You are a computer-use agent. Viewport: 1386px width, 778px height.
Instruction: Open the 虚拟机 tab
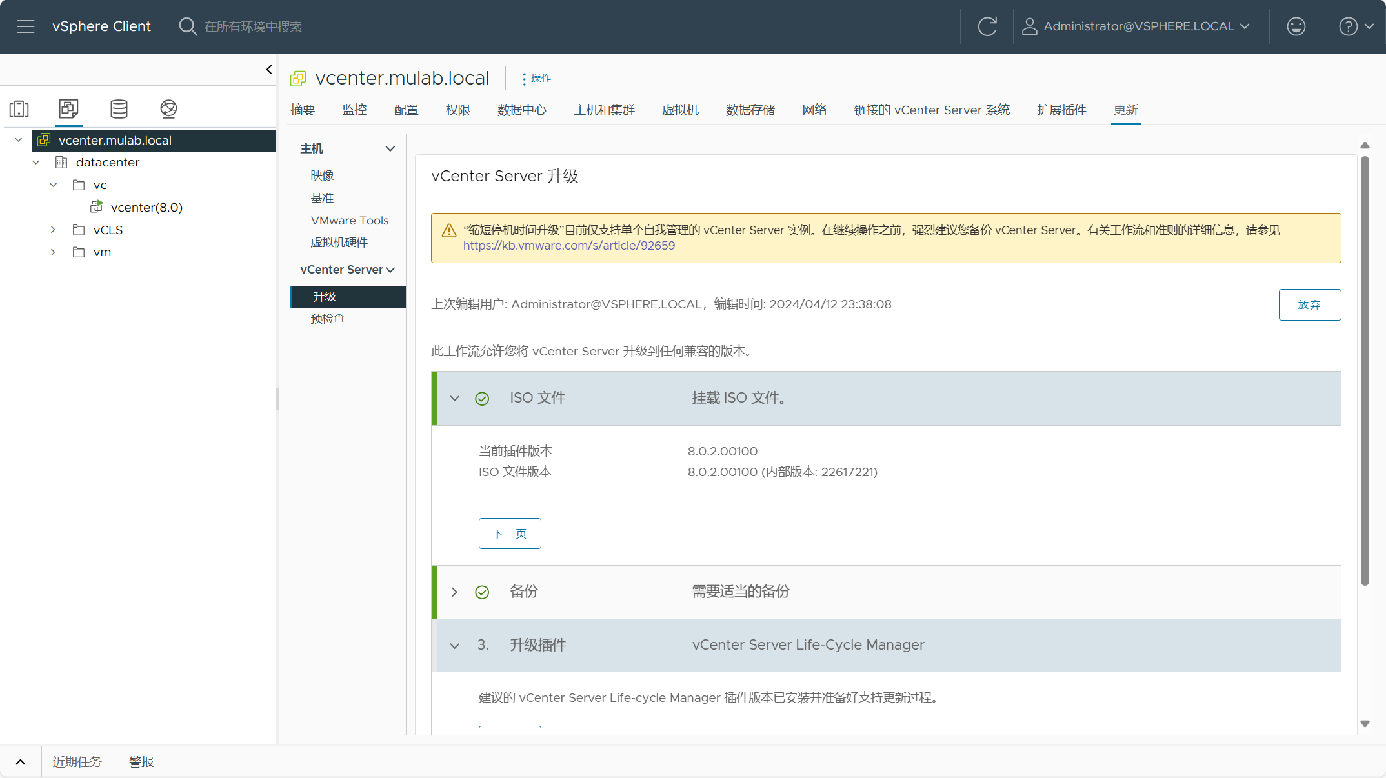pos(681,110)
